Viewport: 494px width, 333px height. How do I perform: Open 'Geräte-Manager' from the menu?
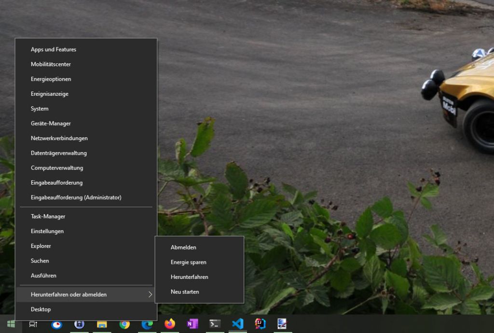coord(51,124)
